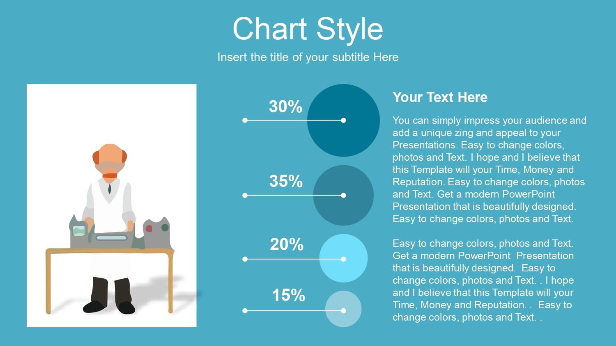Viewport: 616px width, 346px height.
Task: Select the 'Your Text Here' heading
Action: 440,97
